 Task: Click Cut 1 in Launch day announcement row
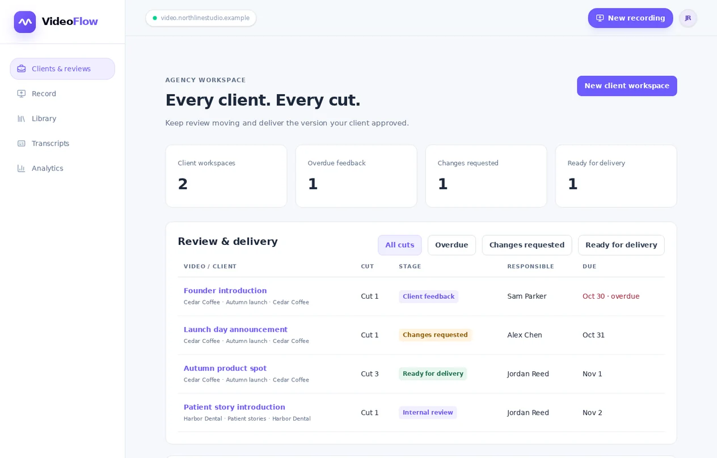pyautogui.click(x=370, y=335)
